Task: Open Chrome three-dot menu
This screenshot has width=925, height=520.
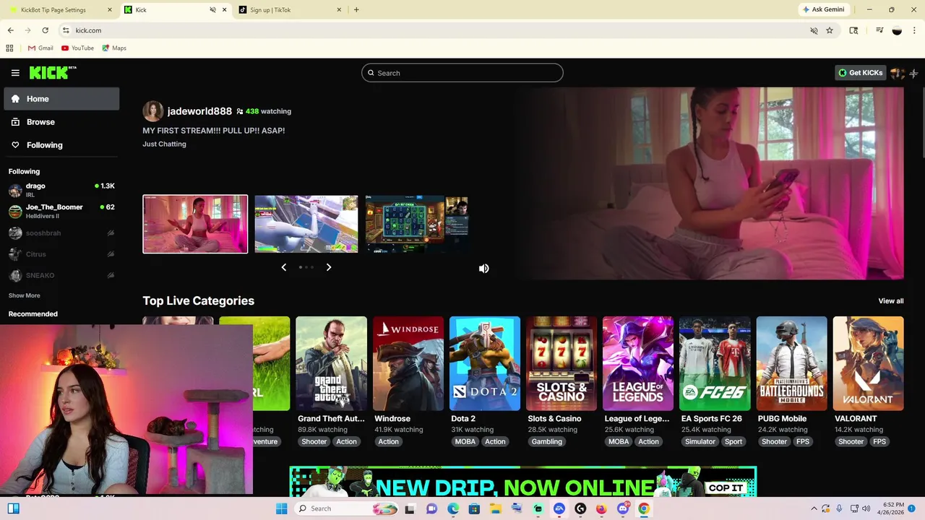Action: [914, 30]
